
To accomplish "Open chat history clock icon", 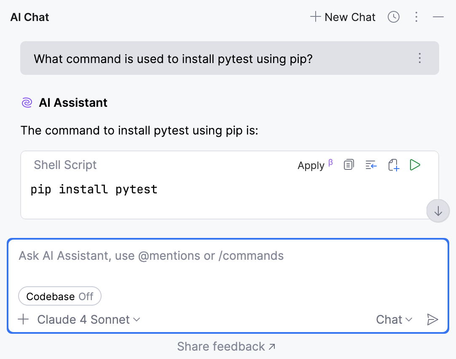I will click(394, 17).
